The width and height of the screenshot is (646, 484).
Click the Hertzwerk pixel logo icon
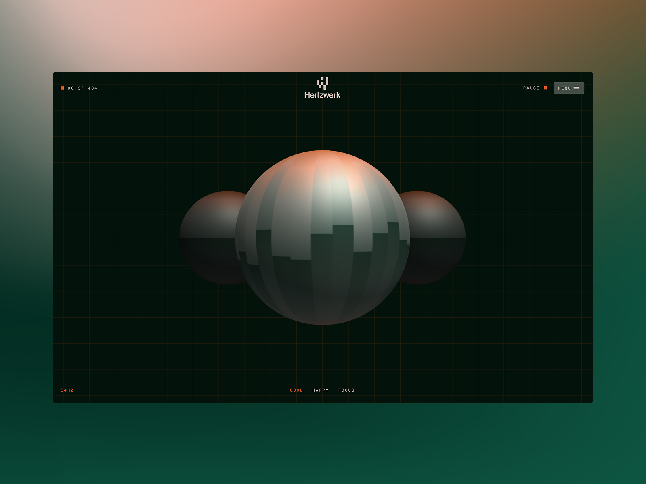coord(322,83)
